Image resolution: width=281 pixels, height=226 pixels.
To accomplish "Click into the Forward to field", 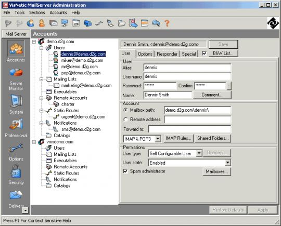I will (190, 129).
